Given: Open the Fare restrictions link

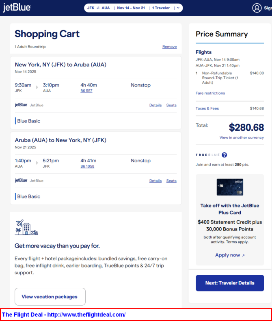Looking at the screenshot, I should (x=210, y=93).
